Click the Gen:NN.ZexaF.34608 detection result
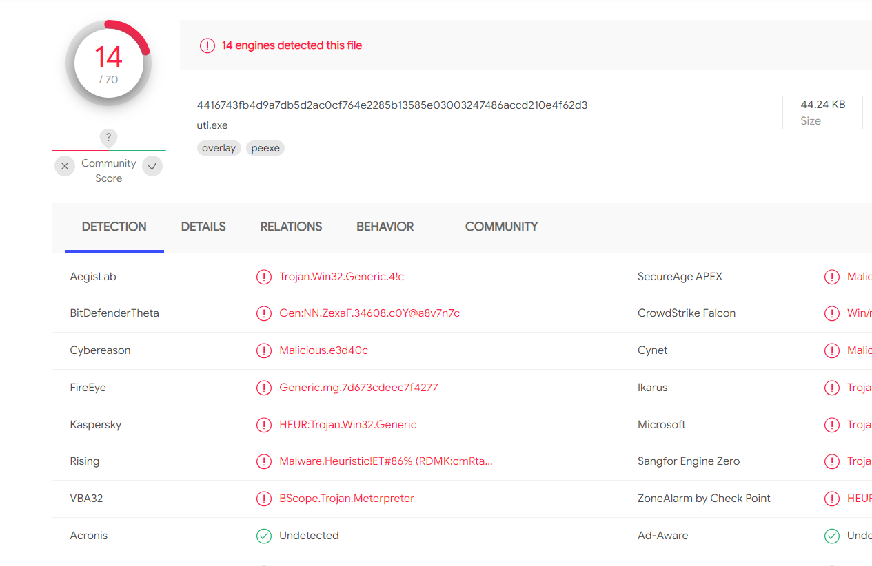Screen dimensions: 872x566 point(369,313)
